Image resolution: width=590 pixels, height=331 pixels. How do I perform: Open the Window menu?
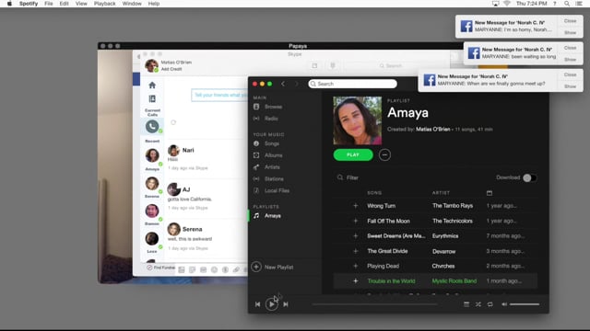(x=132, y=4)
